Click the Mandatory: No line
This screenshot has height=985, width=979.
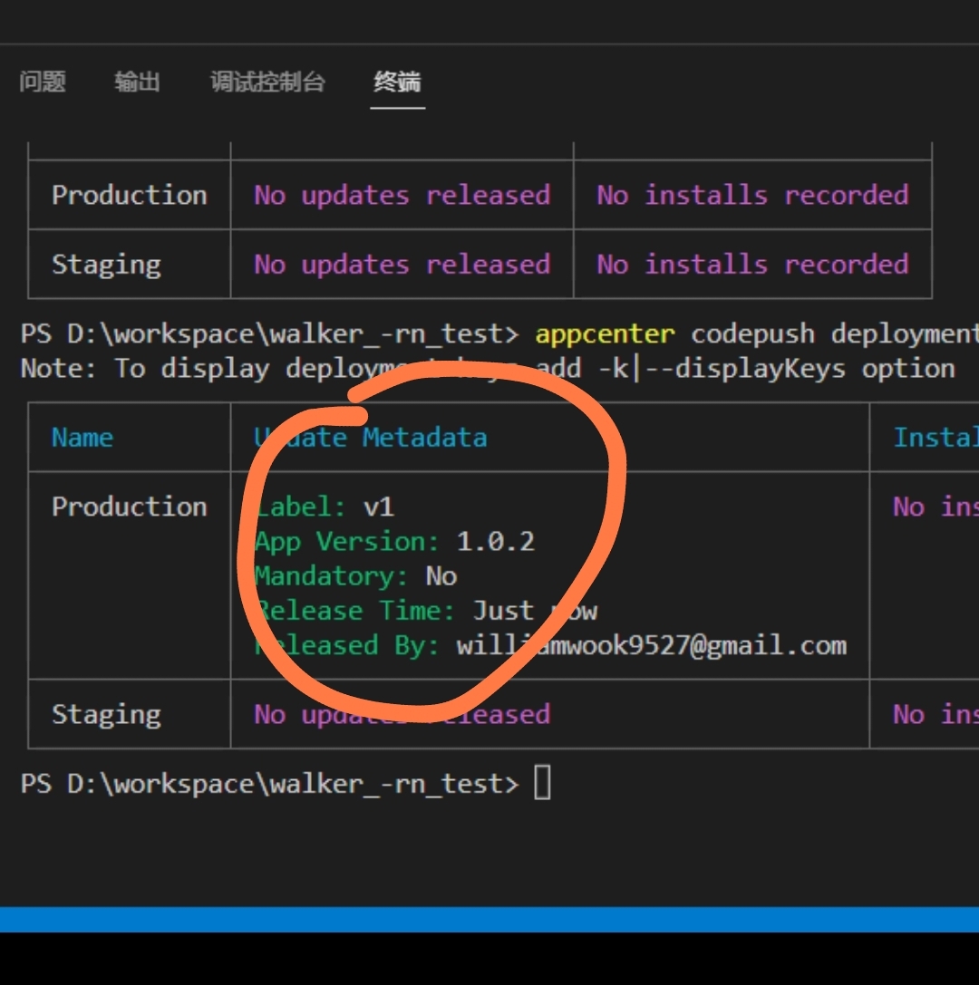356,576
